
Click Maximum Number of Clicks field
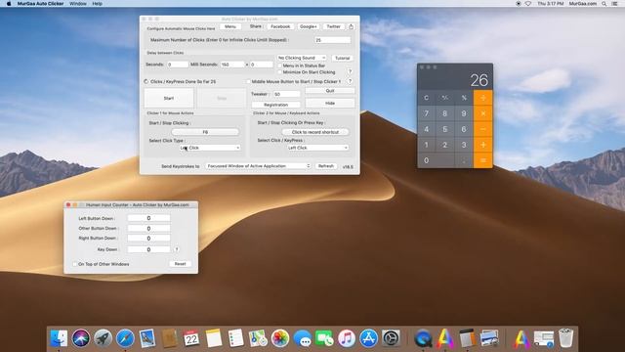(332, 40)
